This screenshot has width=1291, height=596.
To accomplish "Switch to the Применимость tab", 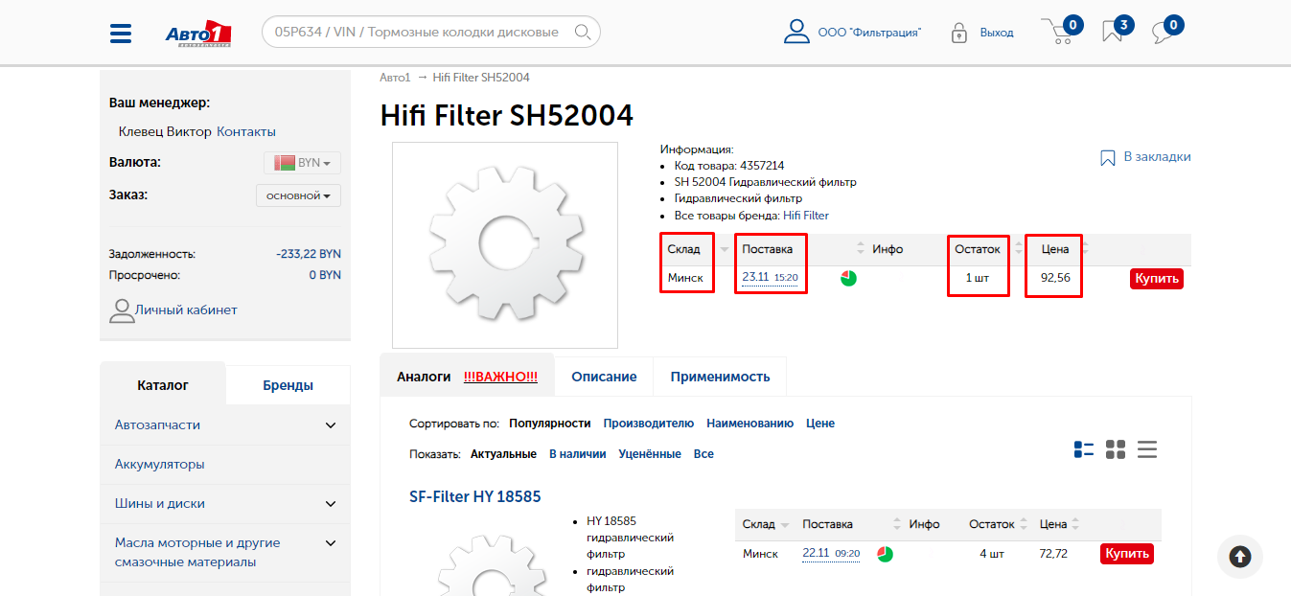I will 720,377.
